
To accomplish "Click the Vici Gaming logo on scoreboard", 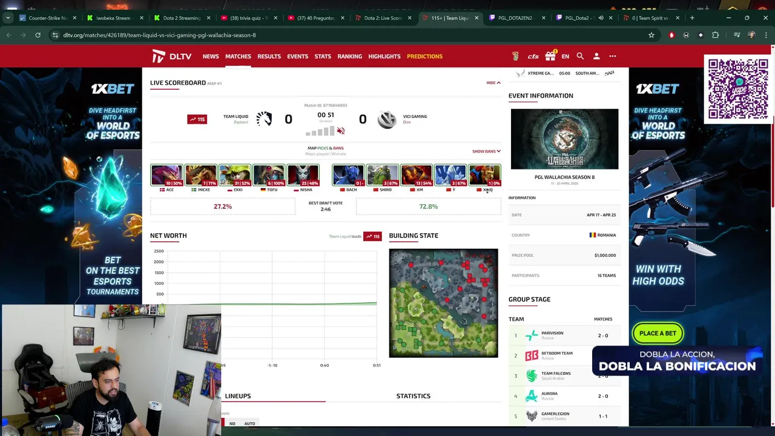I will [386, 119].
